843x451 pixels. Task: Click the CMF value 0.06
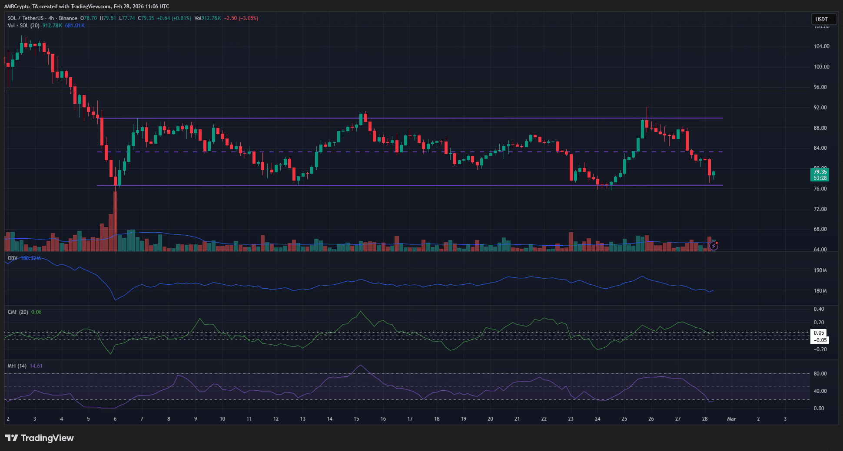tap(37, 312)
